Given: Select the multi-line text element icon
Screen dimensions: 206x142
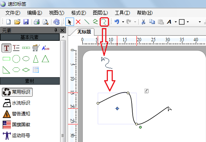Looking at the screenshot, I should pyautogui.click(x=16, y=48).
